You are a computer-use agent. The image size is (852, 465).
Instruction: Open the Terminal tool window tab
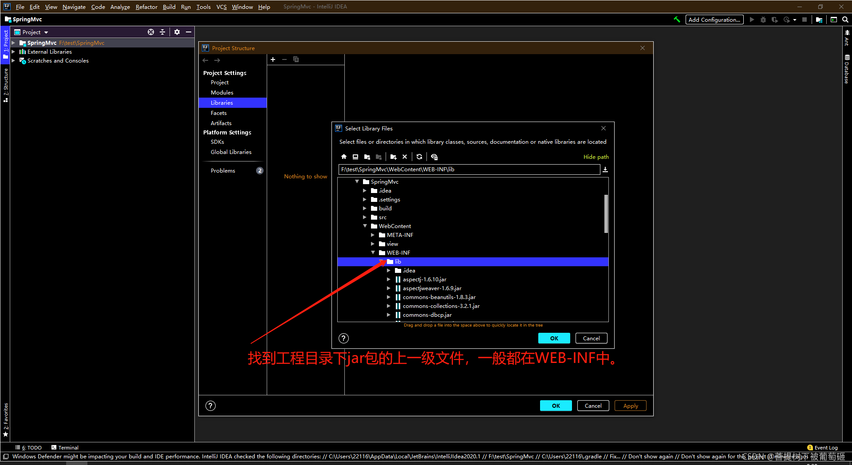click(65, 447)
